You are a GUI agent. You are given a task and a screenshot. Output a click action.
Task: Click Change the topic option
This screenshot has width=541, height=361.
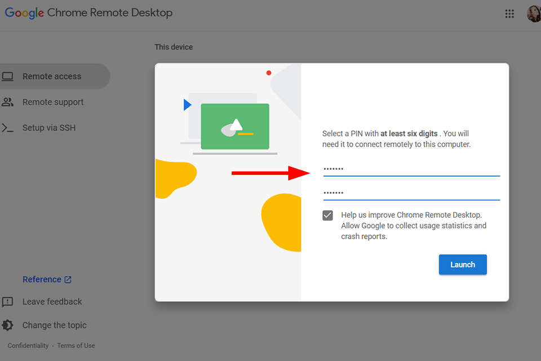pos(55,325)
